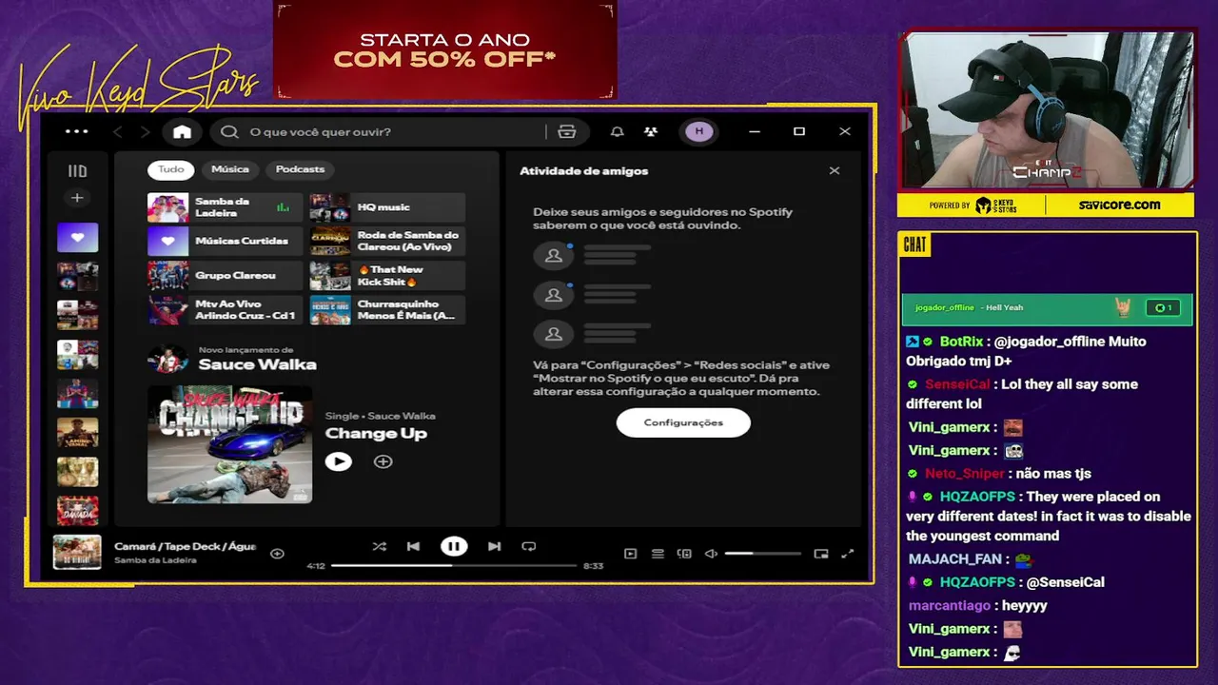
Task: Click the Home button in Spotify
Action: click(182, 131)
